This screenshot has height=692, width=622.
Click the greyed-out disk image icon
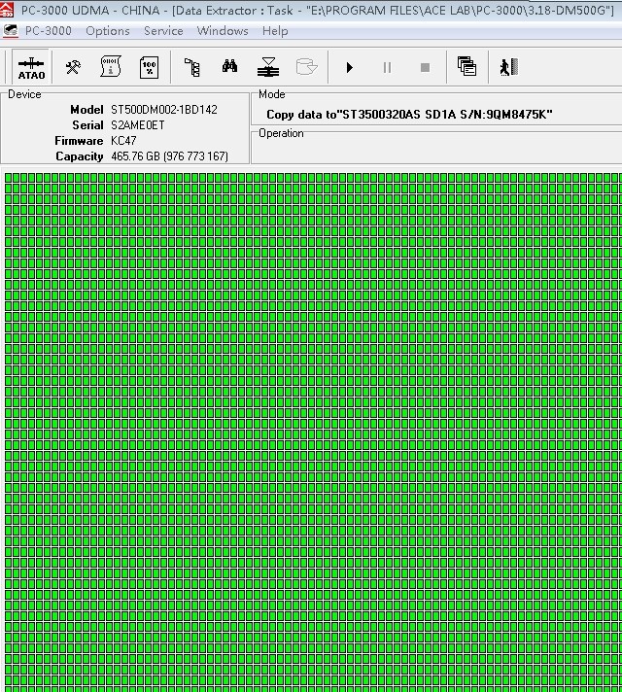click(x=306, y=67)
